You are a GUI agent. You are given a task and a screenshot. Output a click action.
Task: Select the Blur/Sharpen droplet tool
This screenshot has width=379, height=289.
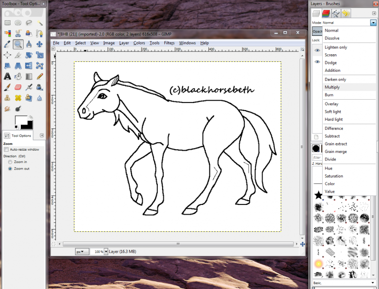[40, 98]
